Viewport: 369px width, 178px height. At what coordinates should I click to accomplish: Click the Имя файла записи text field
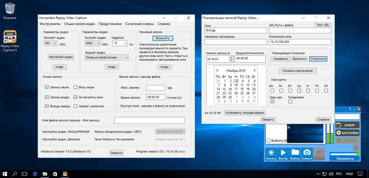pyautogui.click(x=149, y=120)
